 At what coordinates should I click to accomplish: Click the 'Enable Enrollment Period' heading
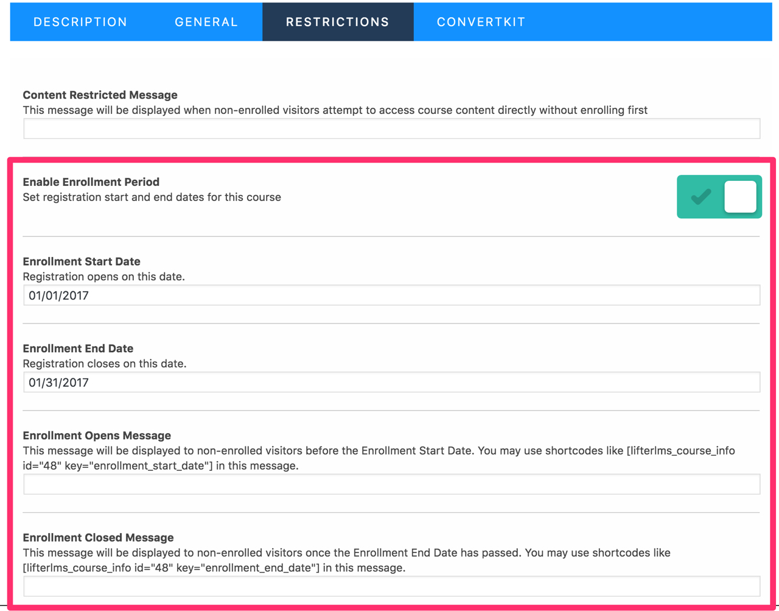(x=91, y=182)
